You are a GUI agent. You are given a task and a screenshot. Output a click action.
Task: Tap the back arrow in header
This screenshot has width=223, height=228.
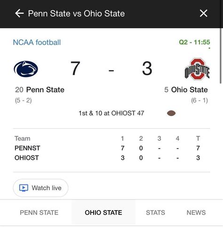[x=19, y=13]
